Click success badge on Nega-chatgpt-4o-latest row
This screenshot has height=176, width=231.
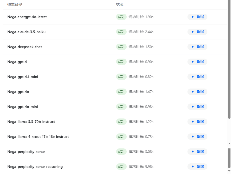[x=121, y=17]
